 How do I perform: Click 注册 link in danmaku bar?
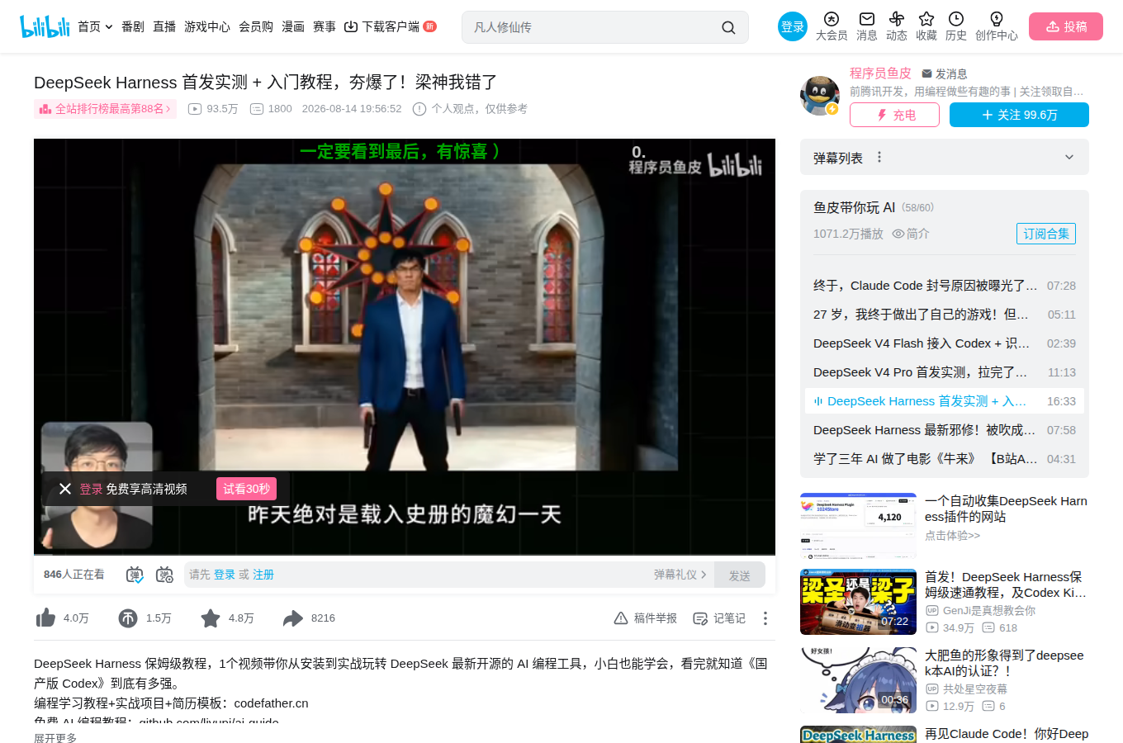click(263, 575)
